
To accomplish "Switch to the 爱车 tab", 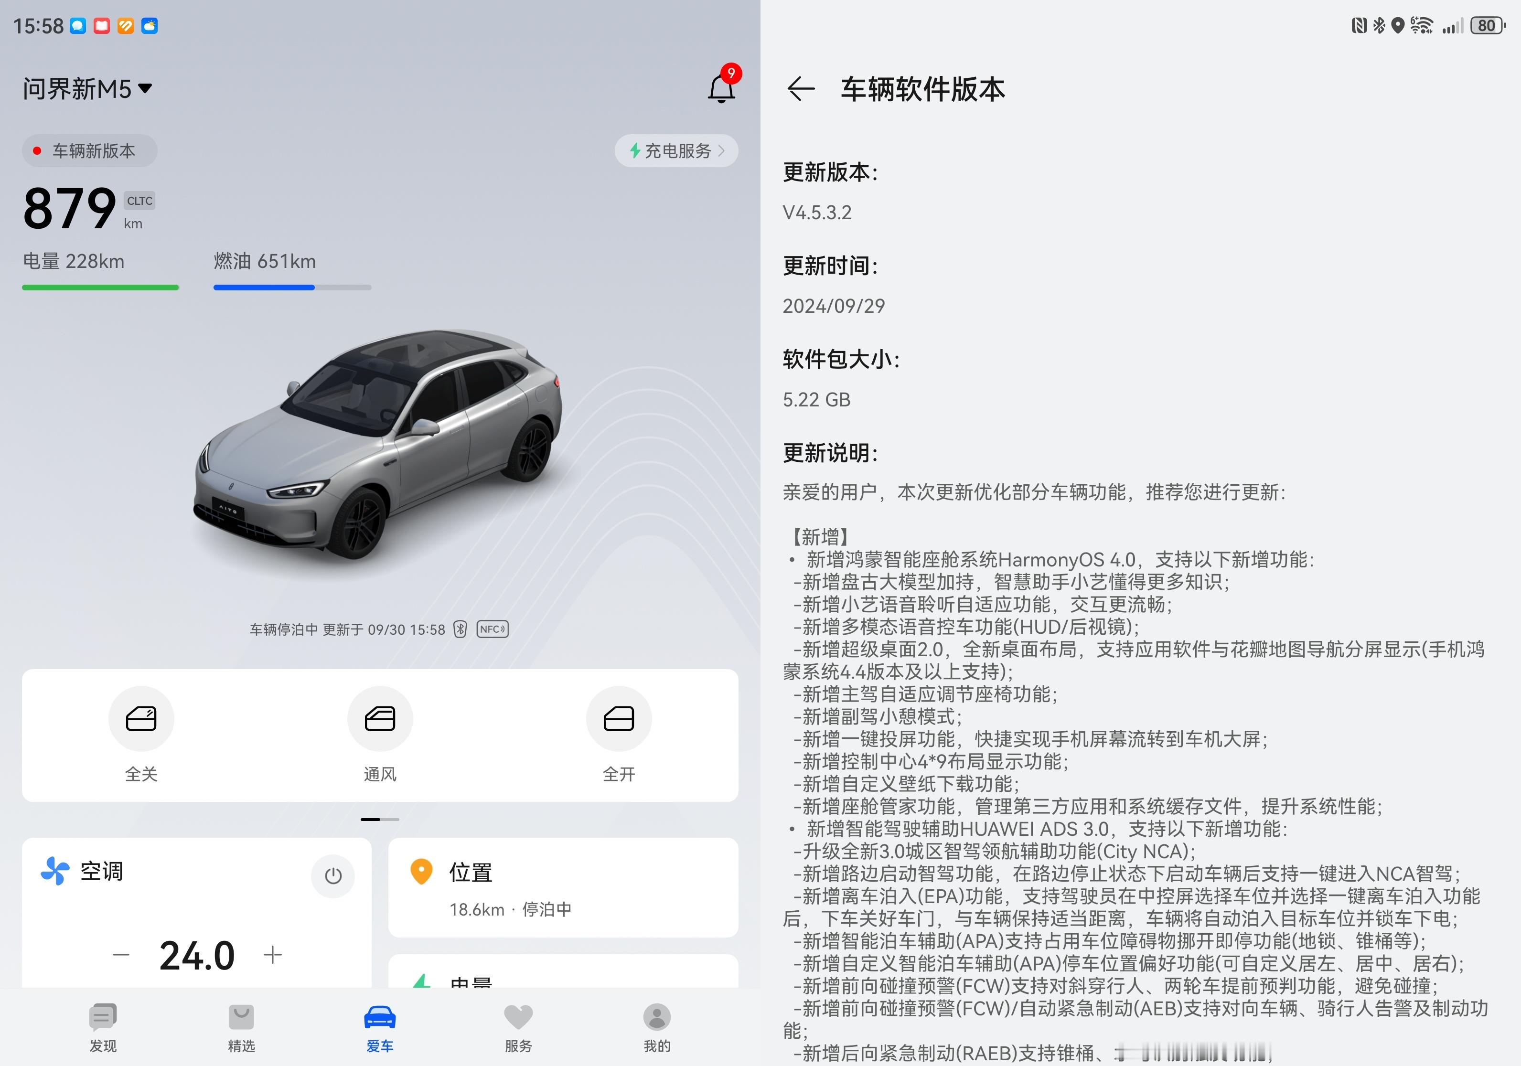I will click(380, 1028).
